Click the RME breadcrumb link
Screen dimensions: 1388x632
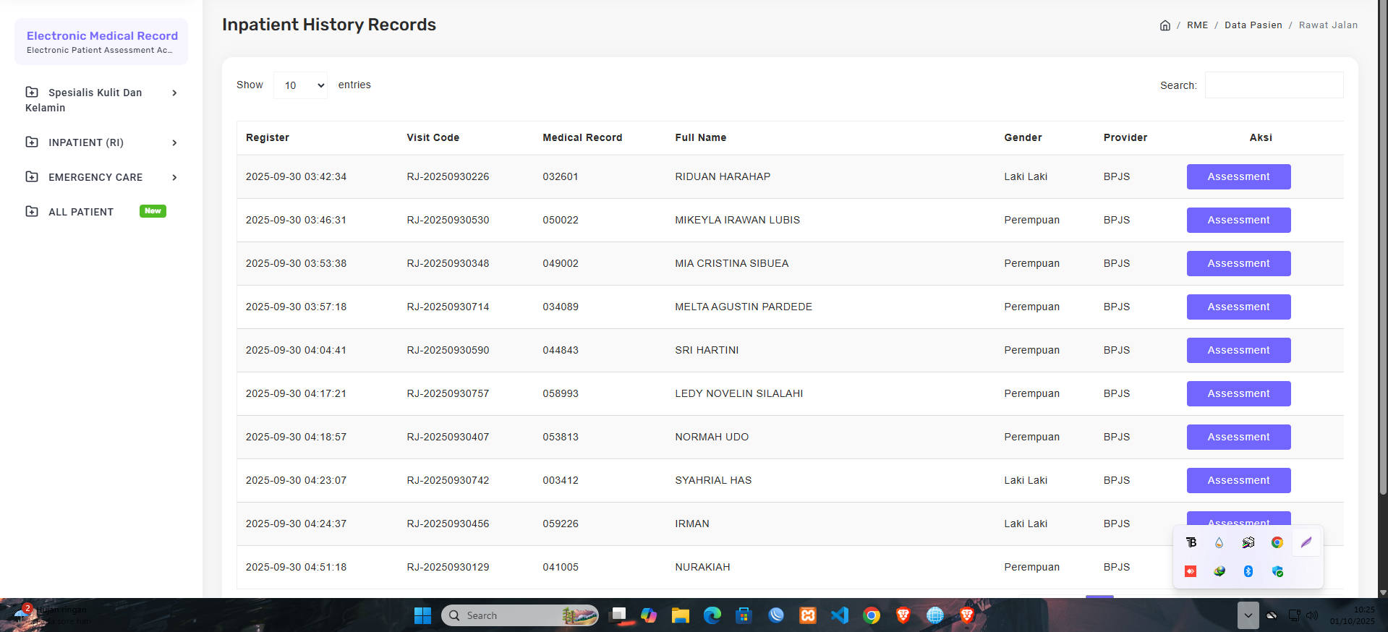click(1197, 25)
